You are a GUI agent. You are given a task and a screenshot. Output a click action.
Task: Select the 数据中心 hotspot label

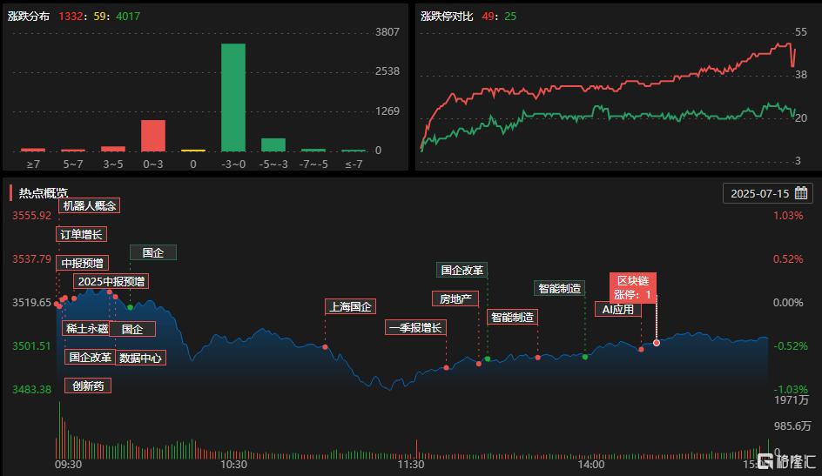click(x=139, y=358)
